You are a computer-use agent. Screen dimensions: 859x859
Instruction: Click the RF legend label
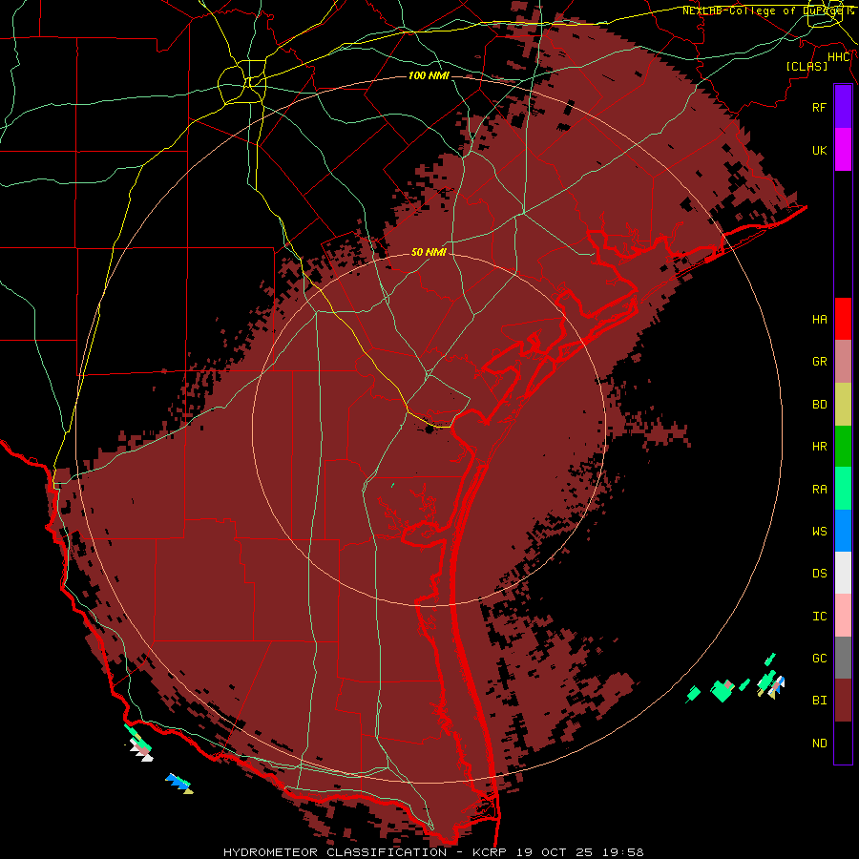point(820,107)
